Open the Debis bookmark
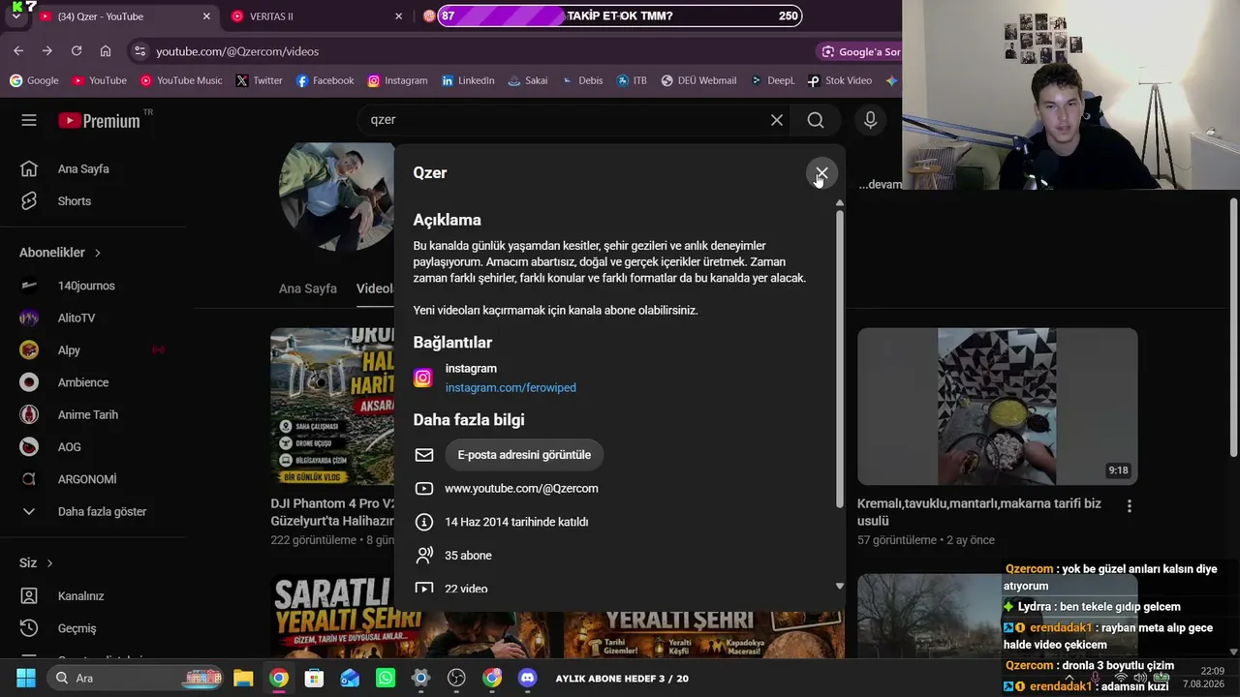Image resolution: width=1240 pixels, height=697 pixels. pyautogui.click(x=581, y=80)
